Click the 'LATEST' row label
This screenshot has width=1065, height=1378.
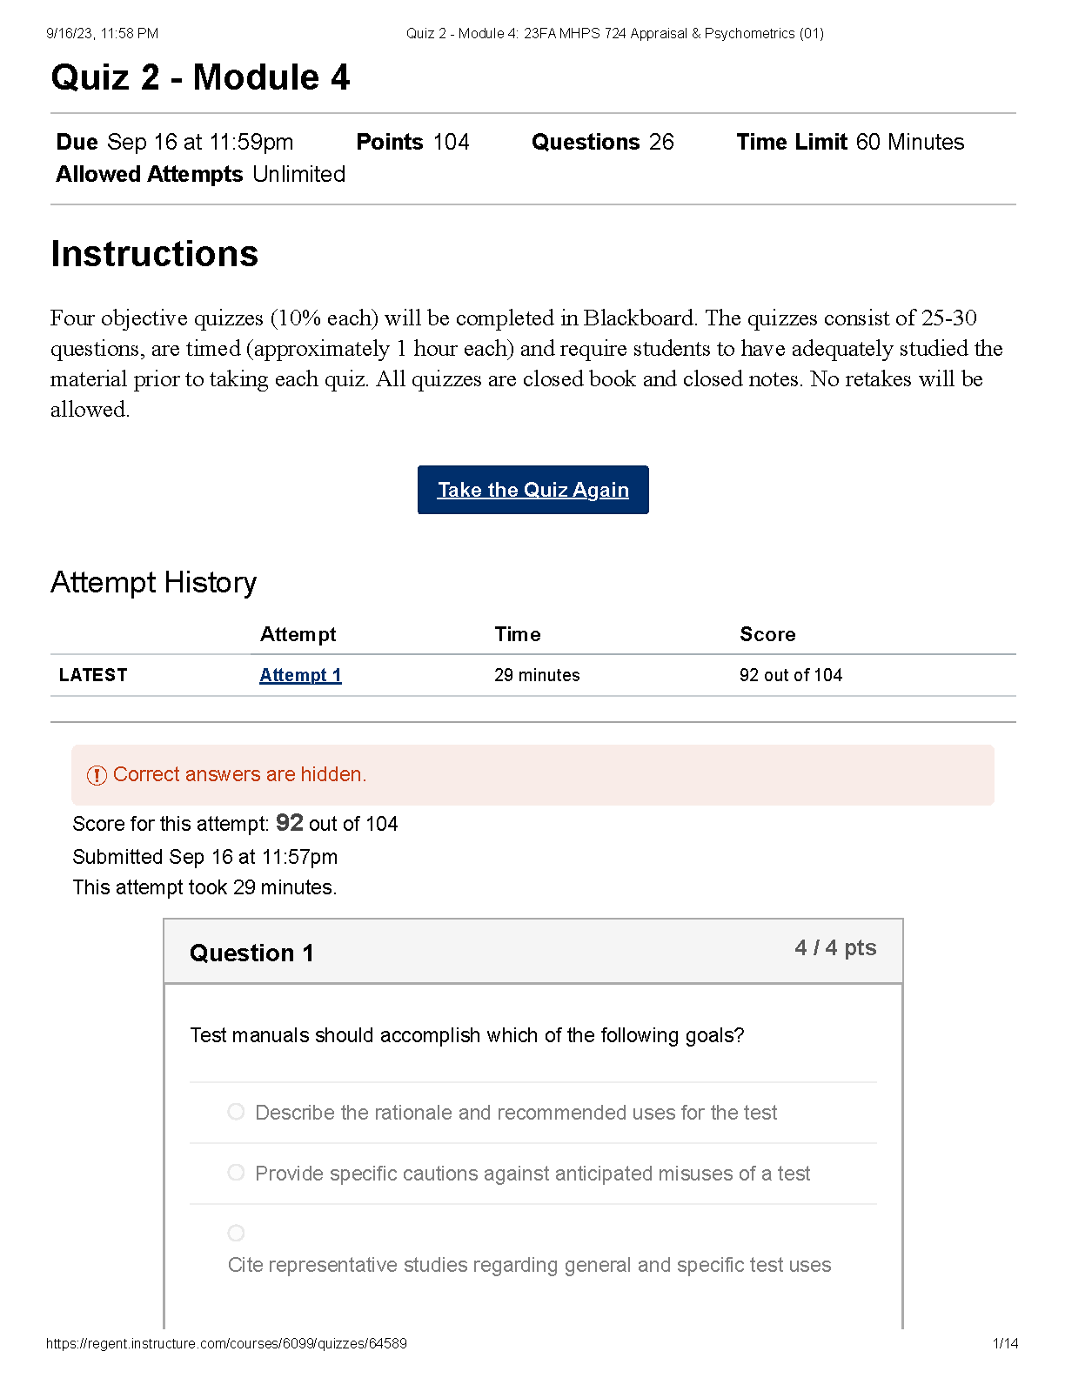tap(93, 675)
